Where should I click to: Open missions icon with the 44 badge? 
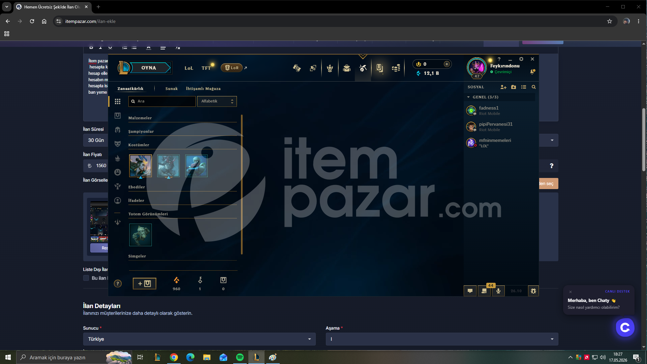pyautogui.click(x=484, y=291)
